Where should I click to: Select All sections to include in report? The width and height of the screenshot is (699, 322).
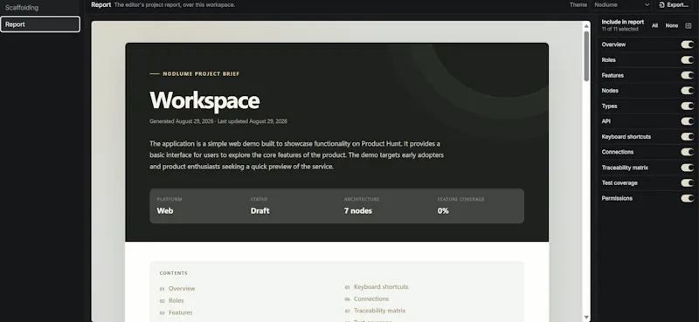[x=654, y=26]
